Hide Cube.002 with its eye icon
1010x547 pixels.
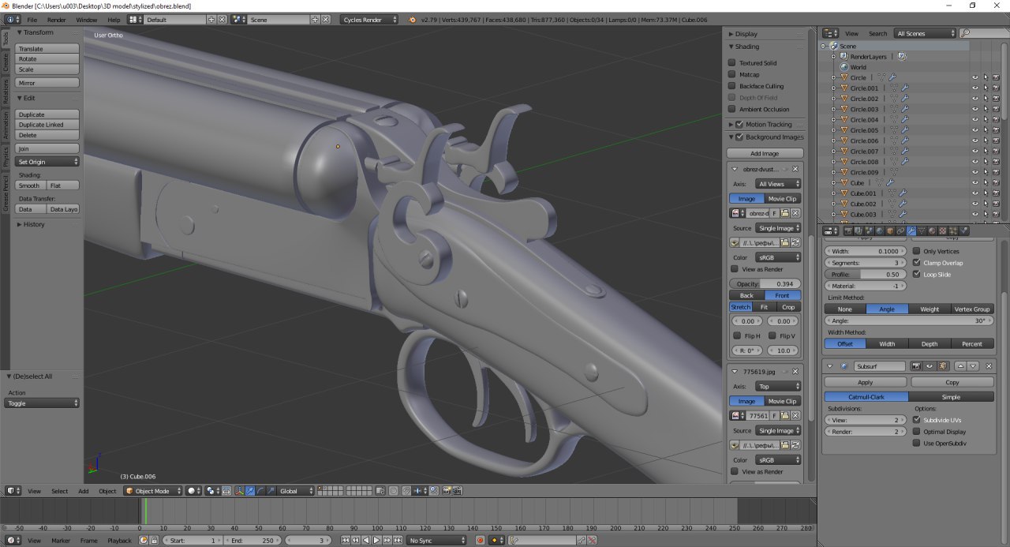[x=975, y=204]
